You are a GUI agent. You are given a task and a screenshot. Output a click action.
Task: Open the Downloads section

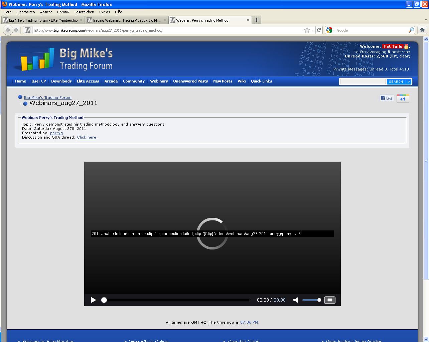61,81
